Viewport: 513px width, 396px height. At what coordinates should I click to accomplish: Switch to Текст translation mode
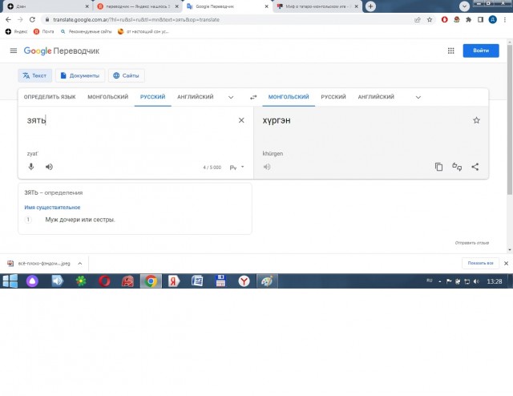coord(35,75)
